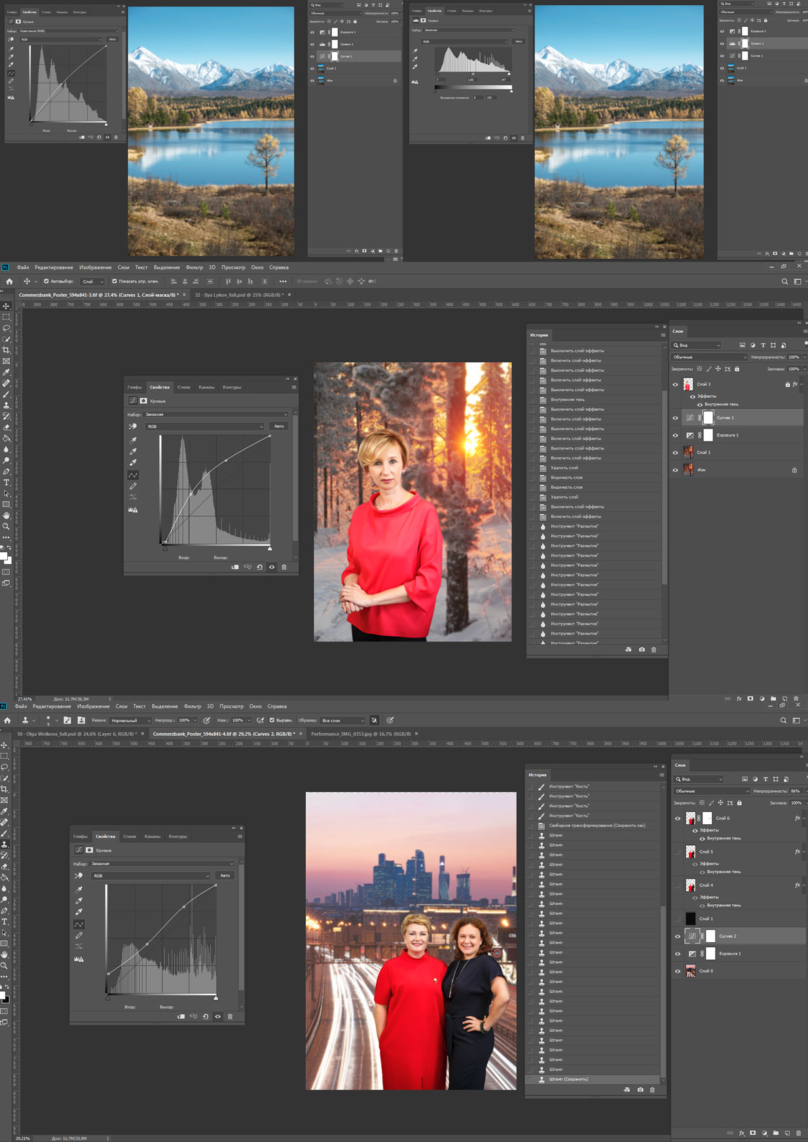Open the RGB channel dropdown in city skyline Curves panel

151,875
